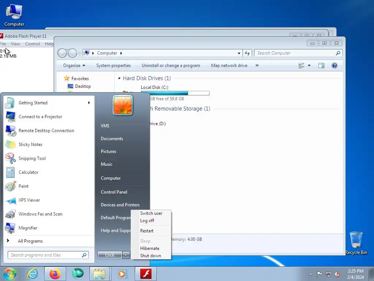Click the Lock button
The height and width of the screenshot is (281, 374).
coord(110,255)
